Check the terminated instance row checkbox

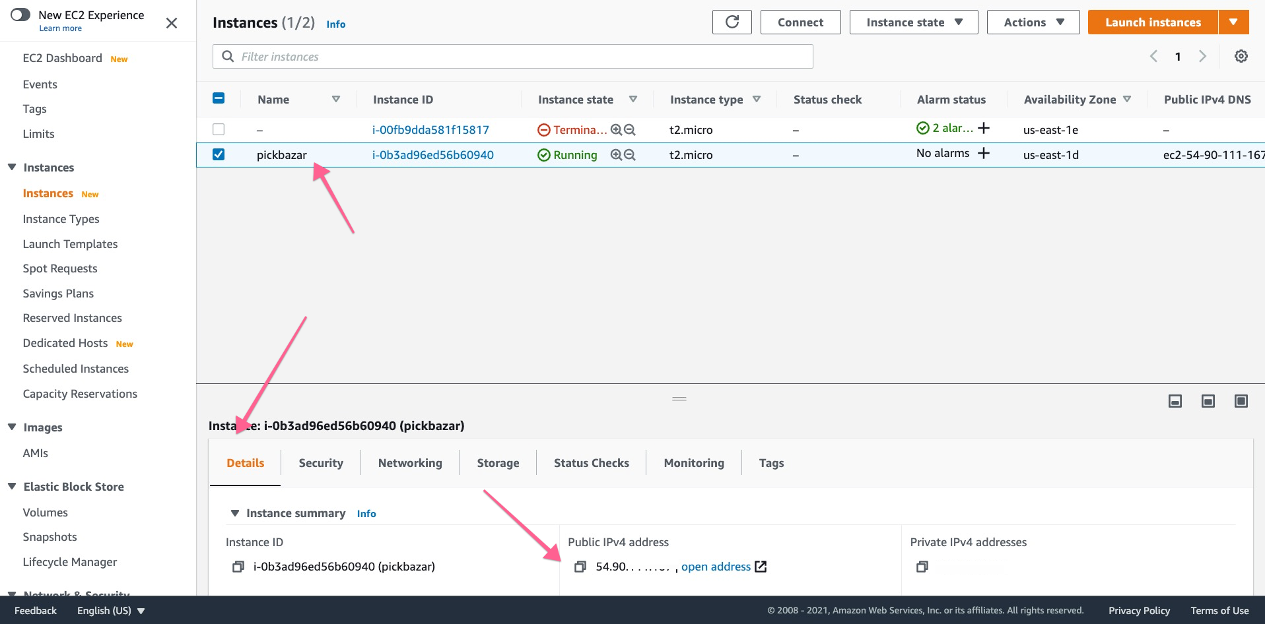point(219,129)
